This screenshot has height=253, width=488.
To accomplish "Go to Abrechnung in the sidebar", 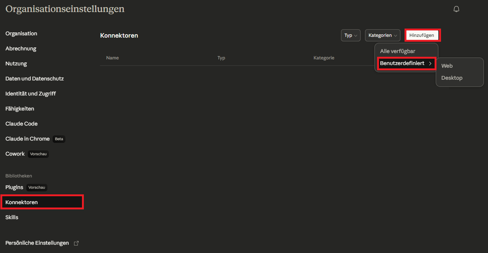I will pyautogui.click(x=21, y=48).
